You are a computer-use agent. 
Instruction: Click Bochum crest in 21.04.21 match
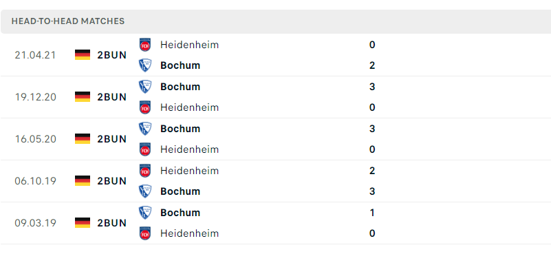(145, 65)
